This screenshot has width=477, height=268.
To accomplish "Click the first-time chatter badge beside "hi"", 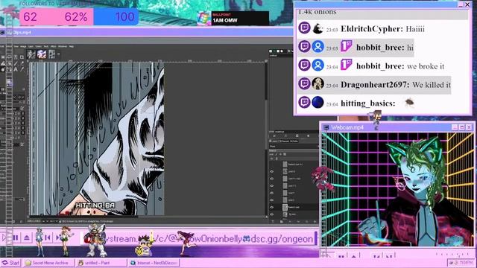I will click(346, 46).
